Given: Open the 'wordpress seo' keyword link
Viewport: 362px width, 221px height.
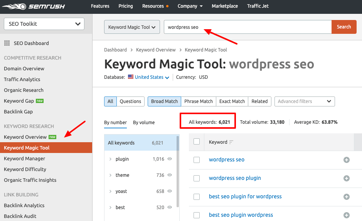Looking at the screenshot, I should 226,160.
